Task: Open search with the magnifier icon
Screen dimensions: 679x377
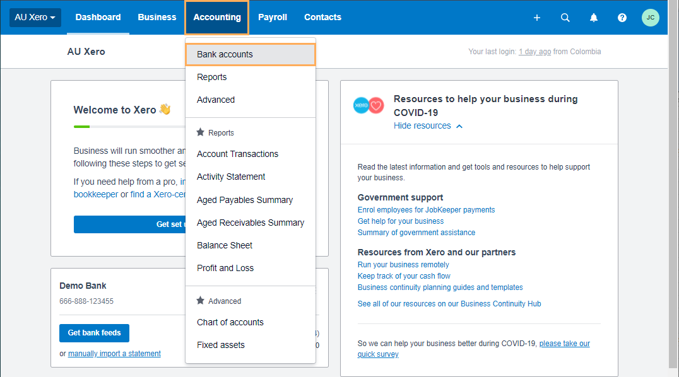Action: click(565, 18)
